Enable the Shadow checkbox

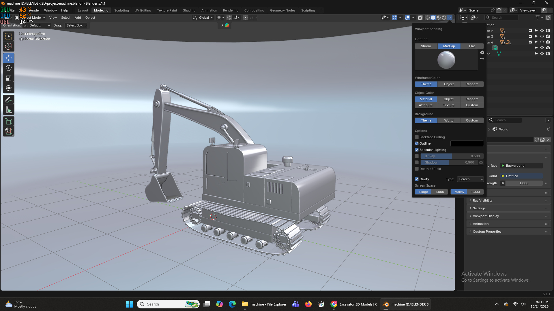tap(417, 162)
